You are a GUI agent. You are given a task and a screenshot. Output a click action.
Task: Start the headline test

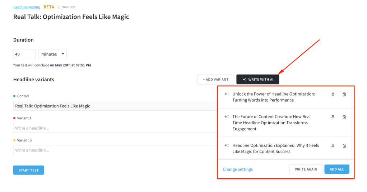pos(29,170)
